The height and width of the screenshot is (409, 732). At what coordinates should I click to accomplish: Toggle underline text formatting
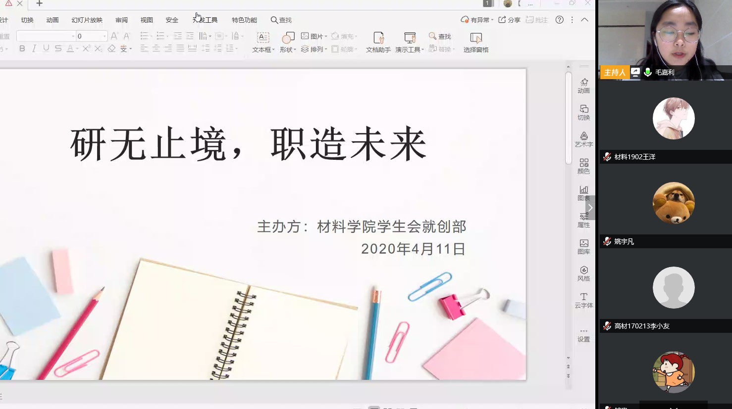(46, 48)
